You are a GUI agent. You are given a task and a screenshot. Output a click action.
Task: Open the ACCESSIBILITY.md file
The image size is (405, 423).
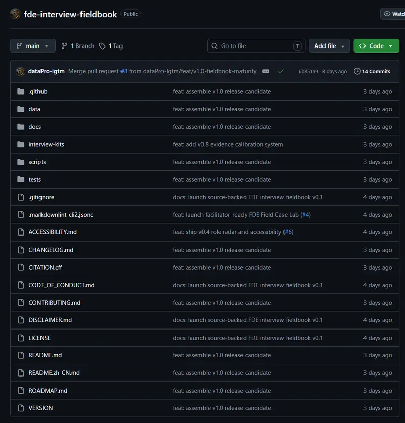[53, 232]
